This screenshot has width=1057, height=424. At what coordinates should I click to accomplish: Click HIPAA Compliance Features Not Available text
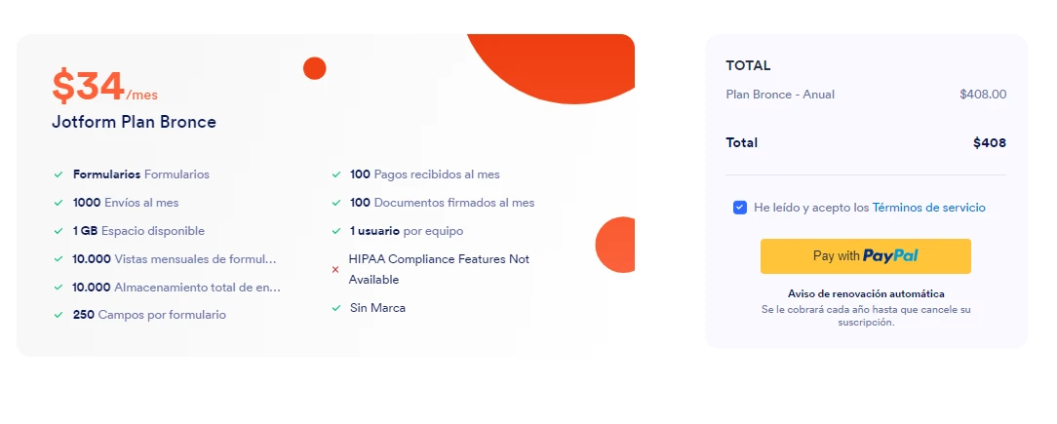(x=439, y=269)
